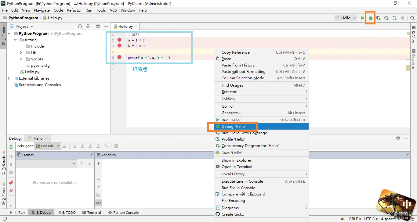Open the Python Console tool window
This screenshot has height=222, width=417.
(123, 213)
